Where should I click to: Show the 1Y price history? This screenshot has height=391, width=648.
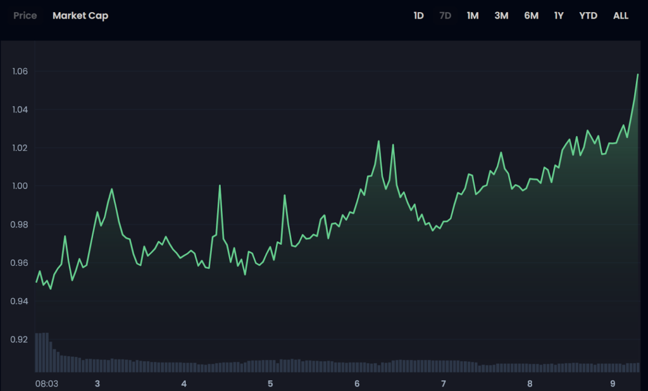[x=559, y=16]
